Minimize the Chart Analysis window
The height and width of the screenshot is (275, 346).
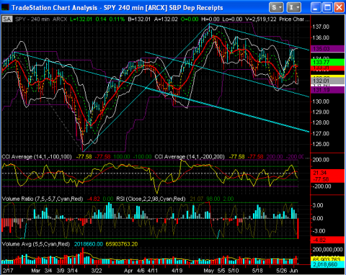tap(316, 8)
